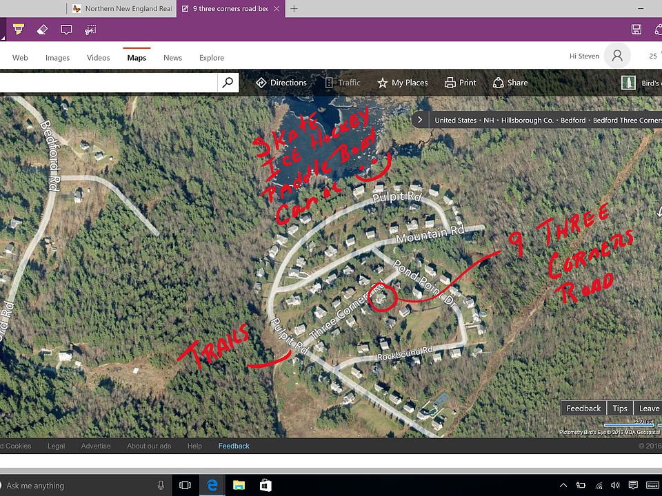Share this map

click(510, 83)
